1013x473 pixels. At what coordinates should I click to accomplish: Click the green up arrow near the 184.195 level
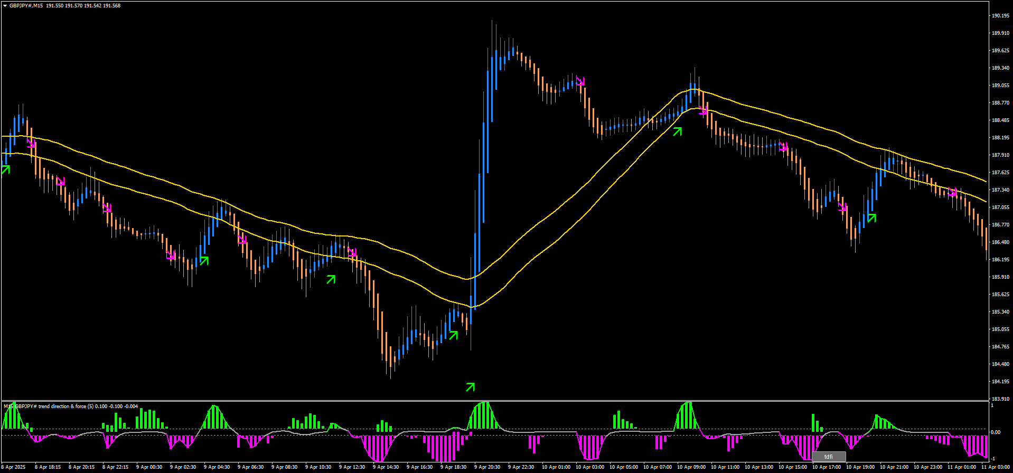(470, 387)
